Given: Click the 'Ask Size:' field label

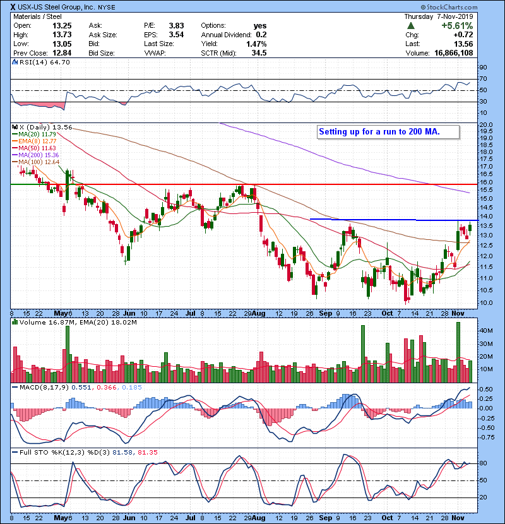Looking at the screenshot, I should pos(103,35).
